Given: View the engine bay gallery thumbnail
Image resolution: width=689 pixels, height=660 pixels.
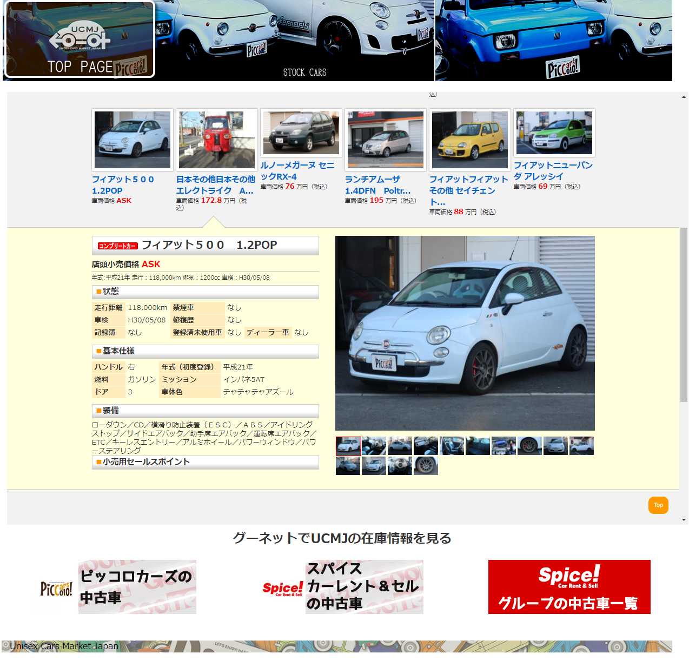Looking at the screenshot, I should [504, 446].
